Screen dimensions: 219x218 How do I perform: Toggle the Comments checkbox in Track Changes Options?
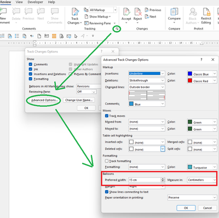tap(31, 64)
